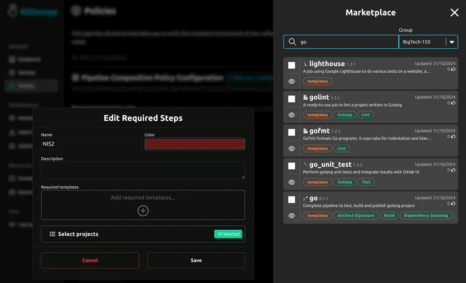This screenshot has height=283, width=466.
Task: Click the Golang tag on the golint card
Action: click(x=344, y=114)
